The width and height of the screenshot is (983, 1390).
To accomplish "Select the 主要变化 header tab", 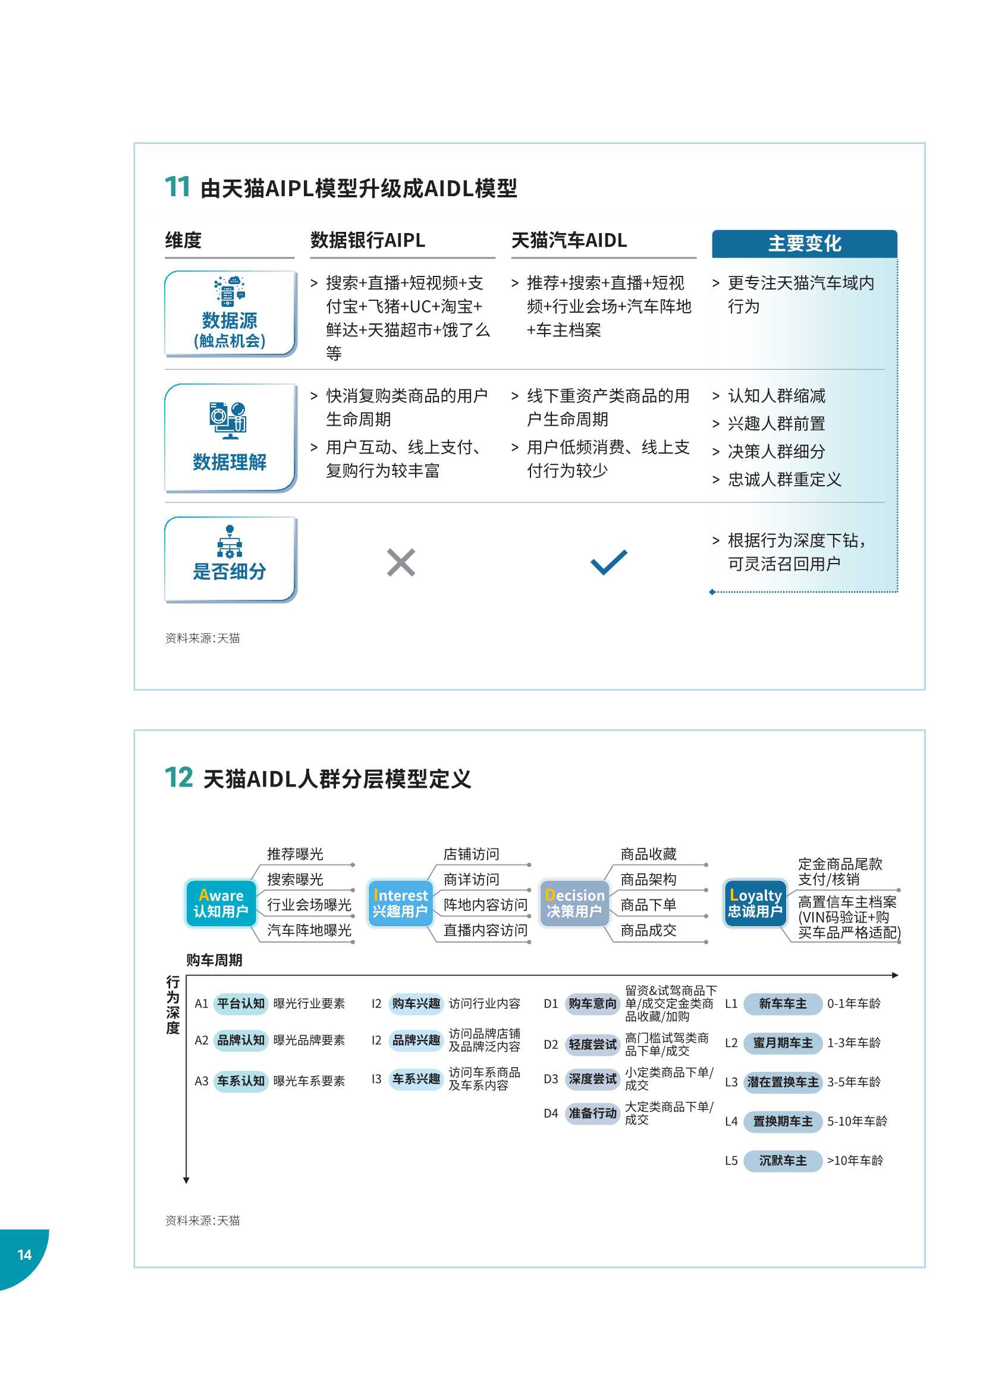I will 805,243.
